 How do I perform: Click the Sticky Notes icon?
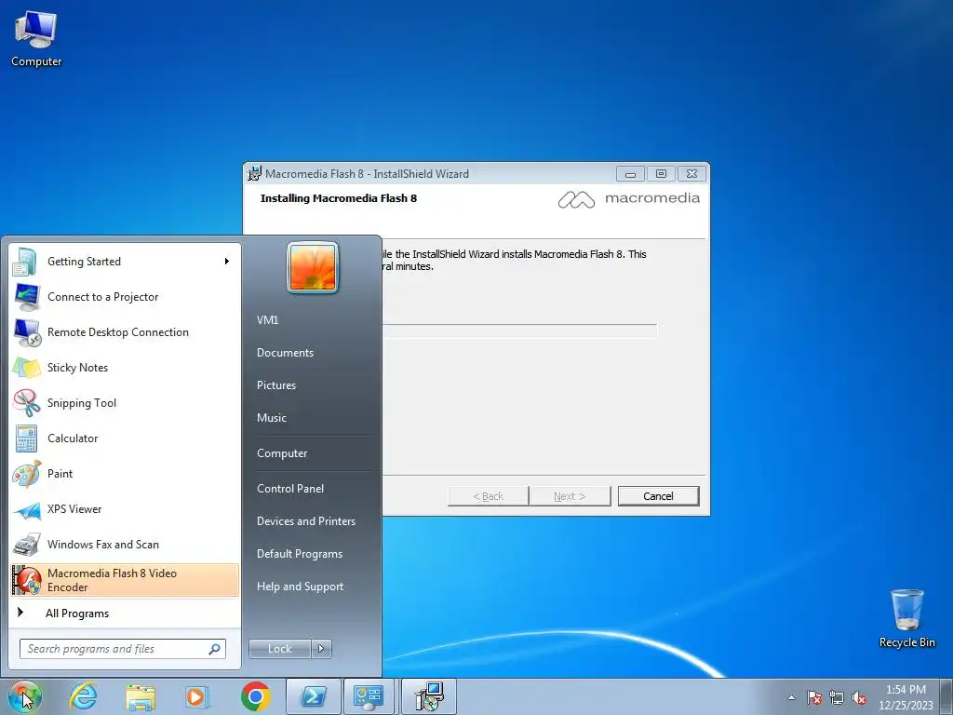pyautogui.click(x=27, y=368)
